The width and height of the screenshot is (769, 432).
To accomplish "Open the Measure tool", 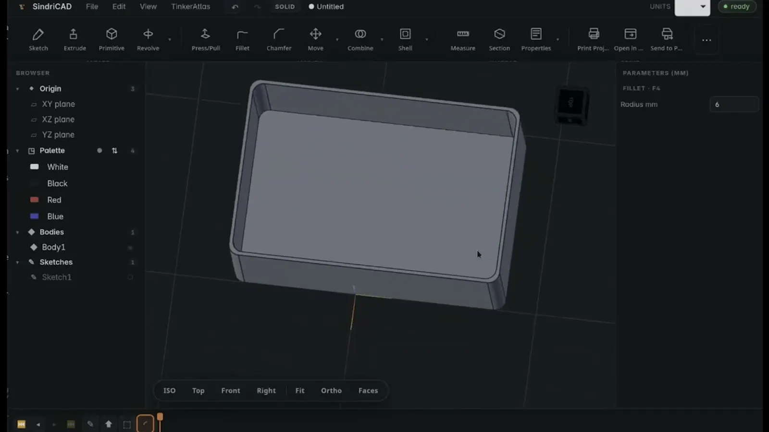I will point(463,39).
